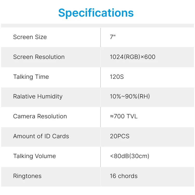Select the Screen Resolution label
The width and height of the screenshot is (195, 195).
pos(39,57)
